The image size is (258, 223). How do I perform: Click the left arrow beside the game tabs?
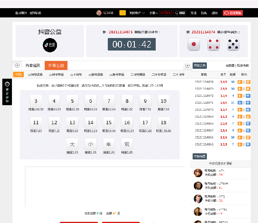[x=17, y=66]
